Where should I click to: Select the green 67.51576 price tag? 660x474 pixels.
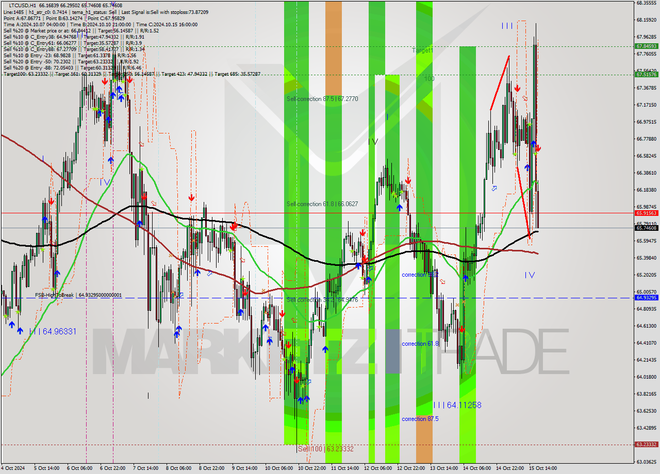click(x=647, y=75)
